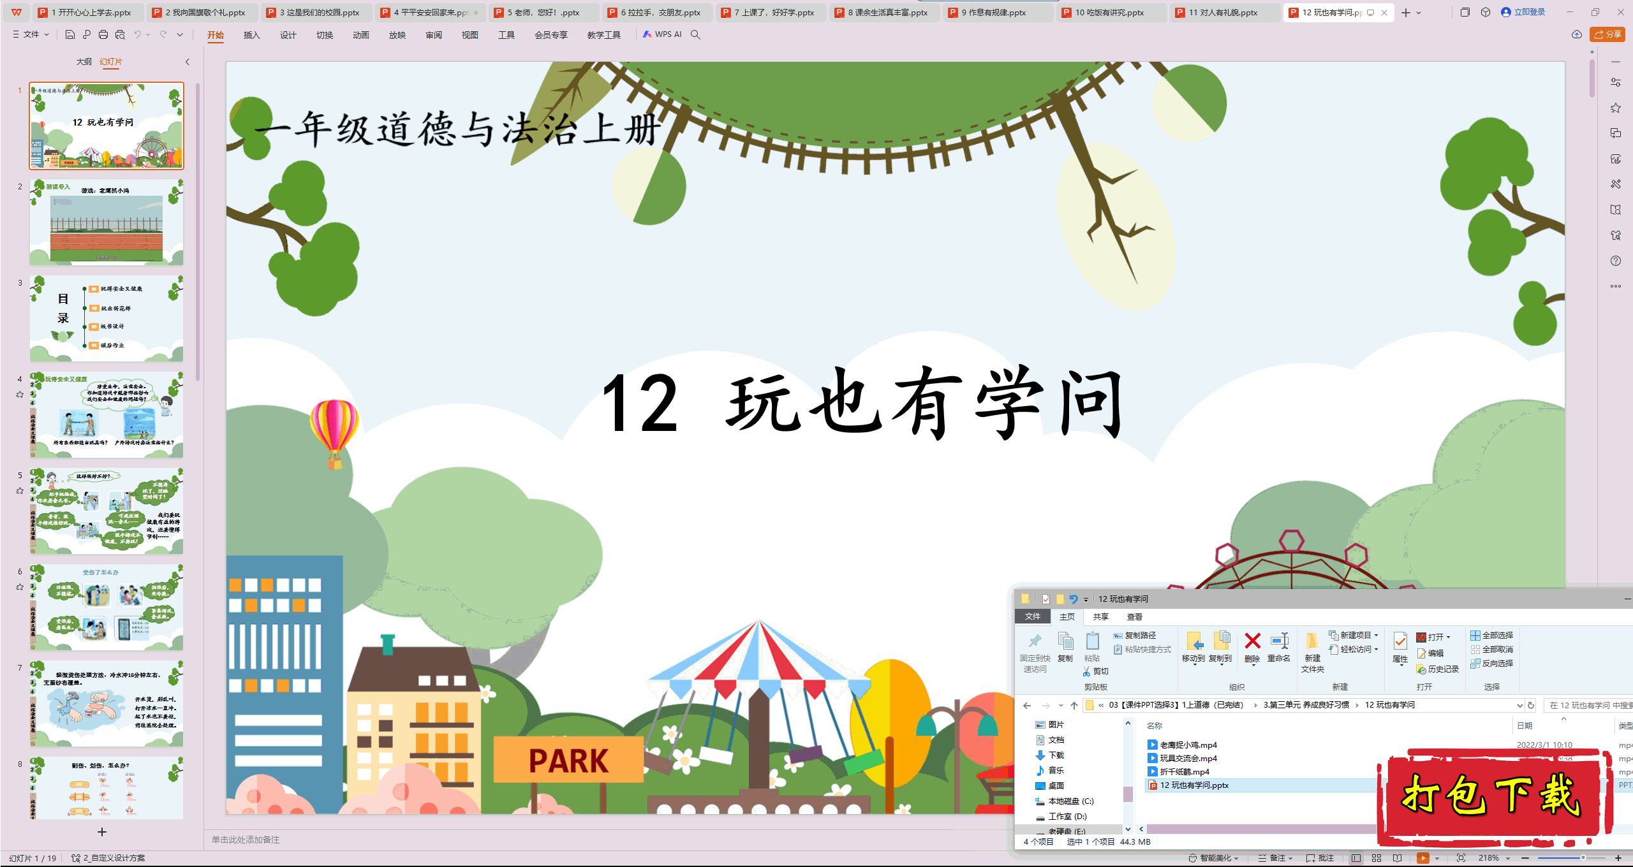Click the Undo arrow icon
1633x867 pixels.
pos(137,34)
